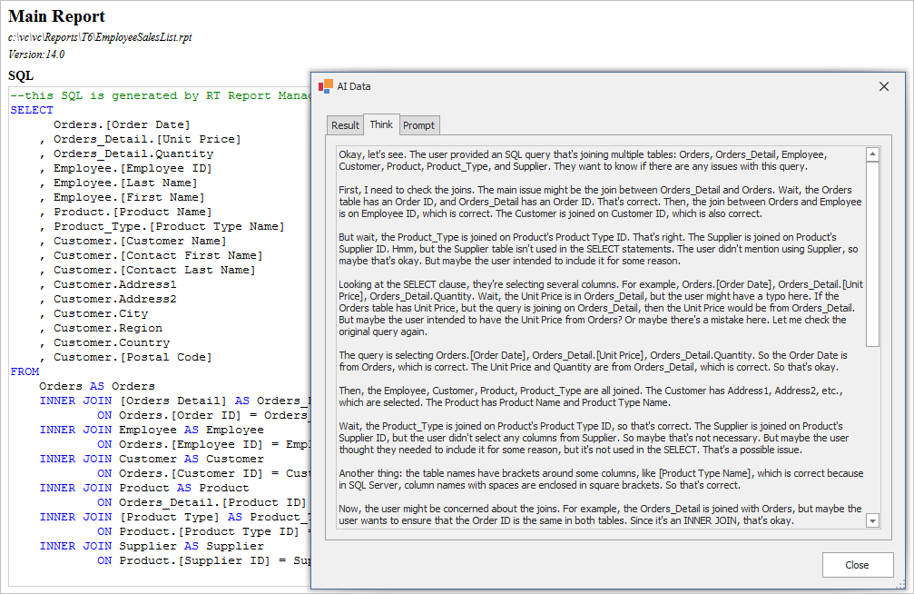Click the scrollbar down arrow in Think panel
This screenshot has height=594, width=914.
pos(872,520)
